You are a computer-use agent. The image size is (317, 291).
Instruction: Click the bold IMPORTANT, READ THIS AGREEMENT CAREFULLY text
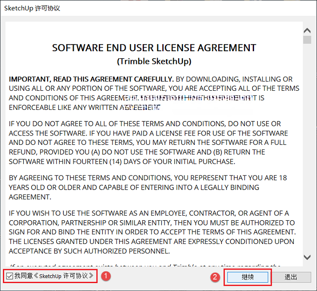pyautogui.click(x=91, y=79)
